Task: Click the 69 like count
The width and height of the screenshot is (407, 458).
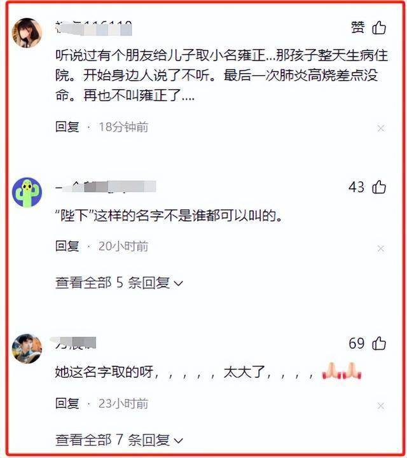Action: [357, 343]
